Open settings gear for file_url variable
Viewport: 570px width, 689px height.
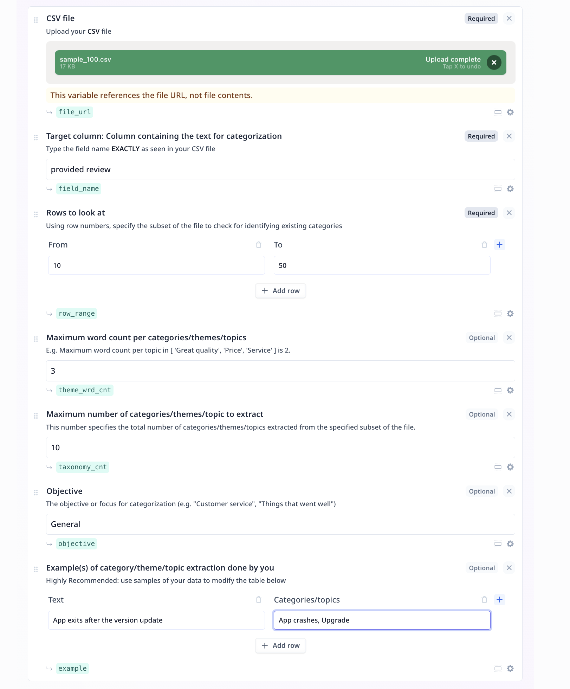(x=510, y=112)
